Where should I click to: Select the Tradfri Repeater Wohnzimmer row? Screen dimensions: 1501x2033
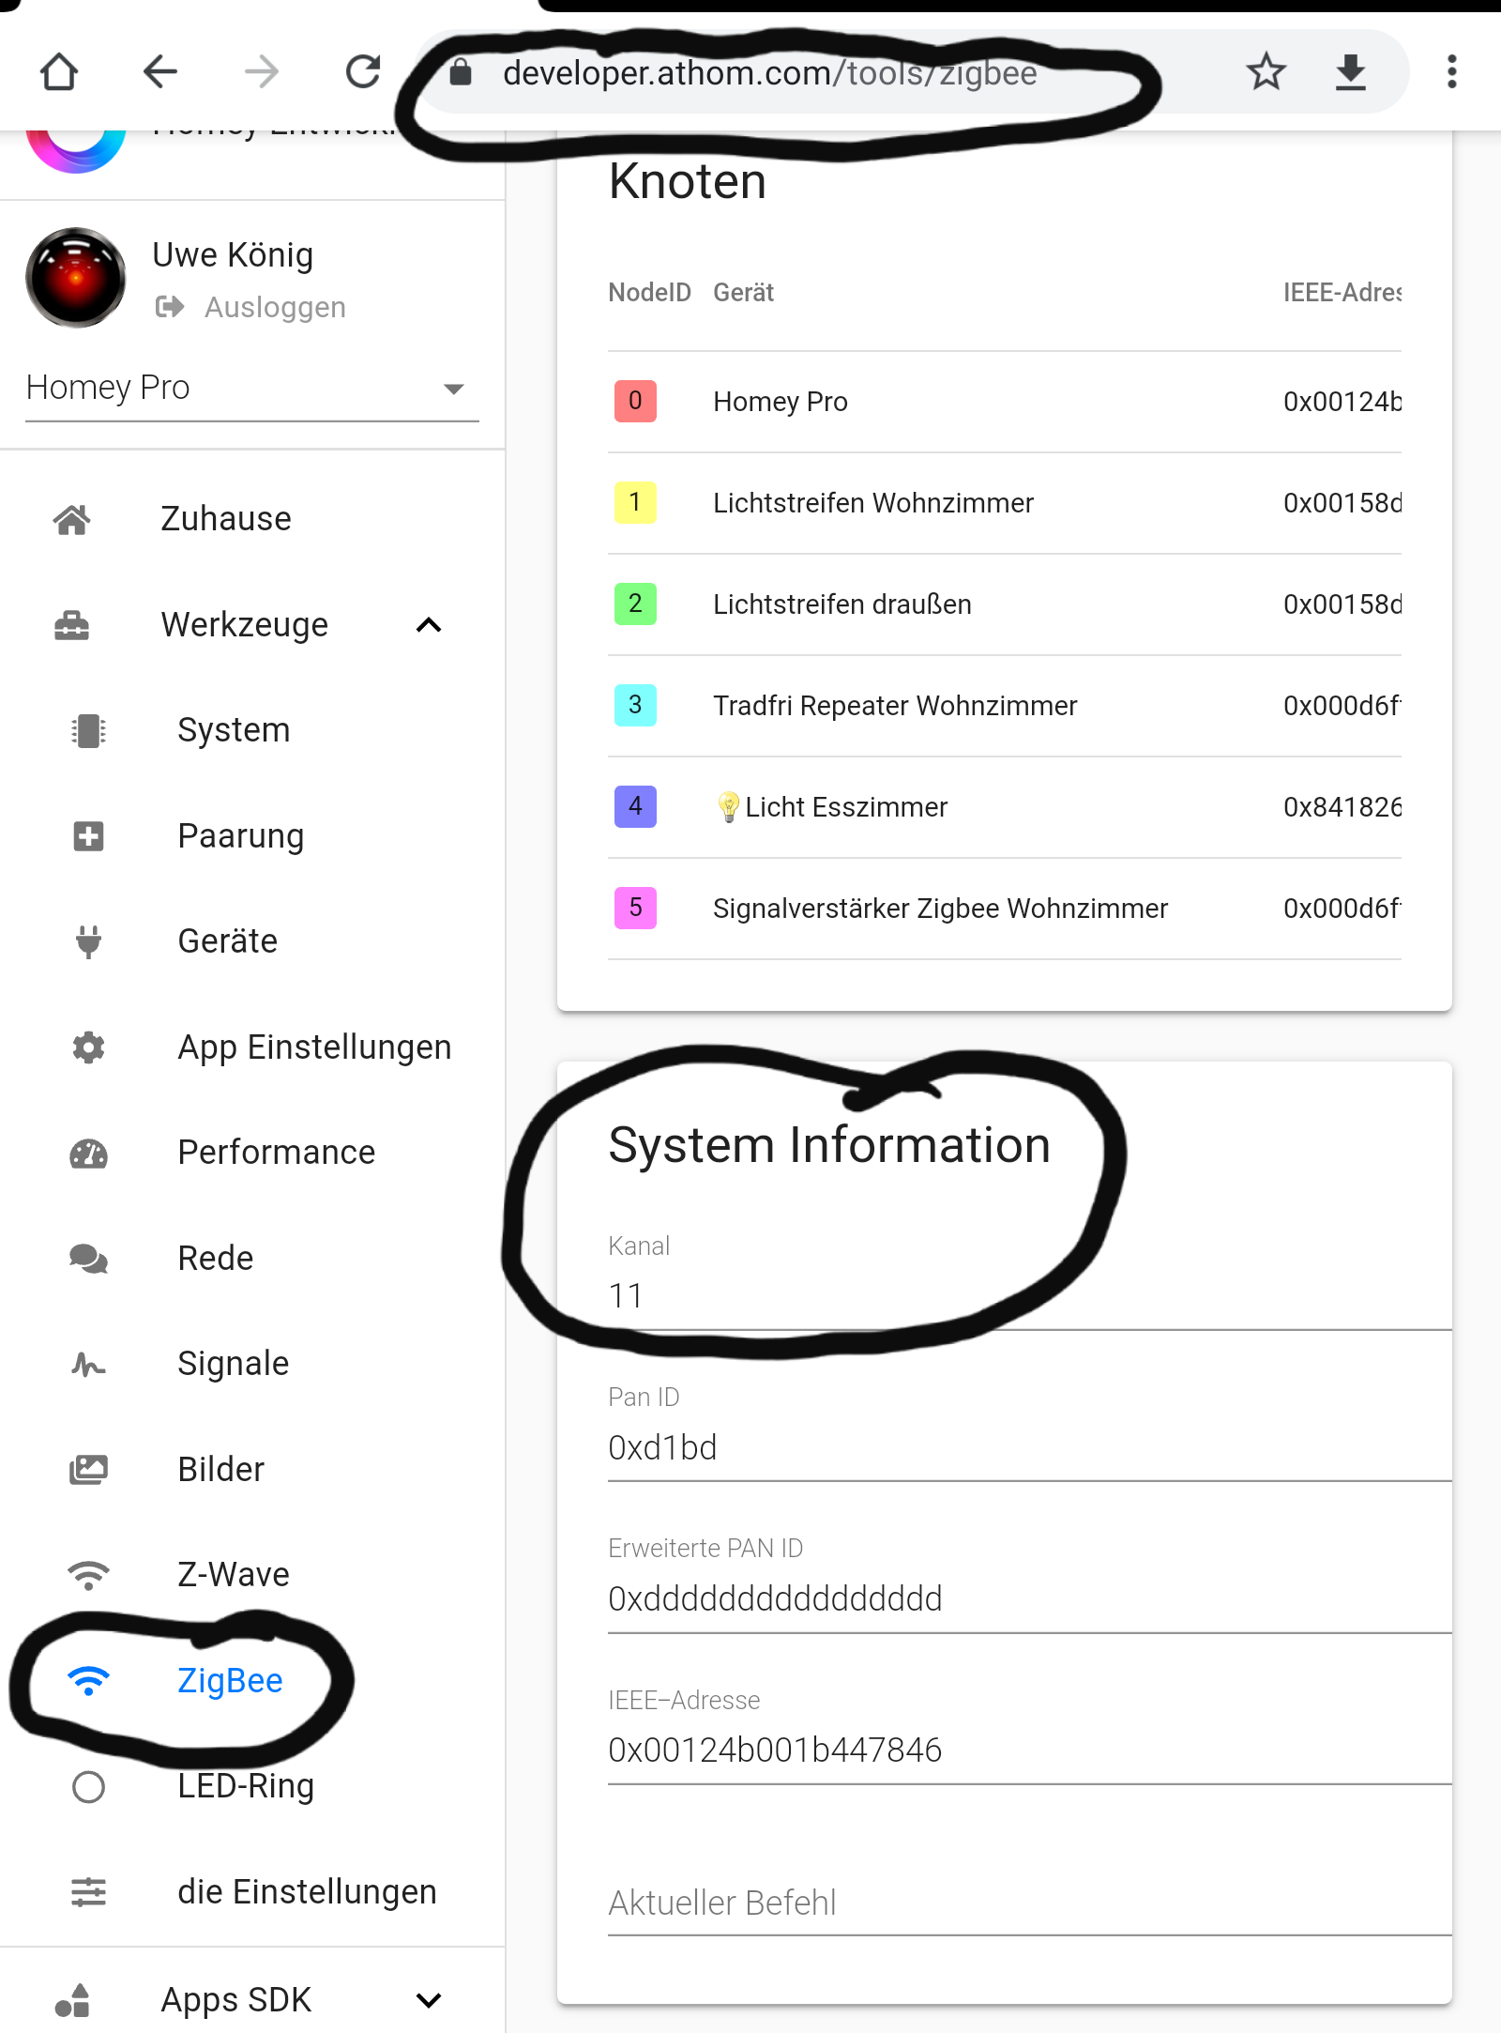[x=1005, y=706]
